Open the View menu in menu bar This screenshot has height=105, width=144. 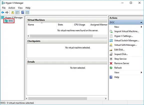(x=20, y=8)
